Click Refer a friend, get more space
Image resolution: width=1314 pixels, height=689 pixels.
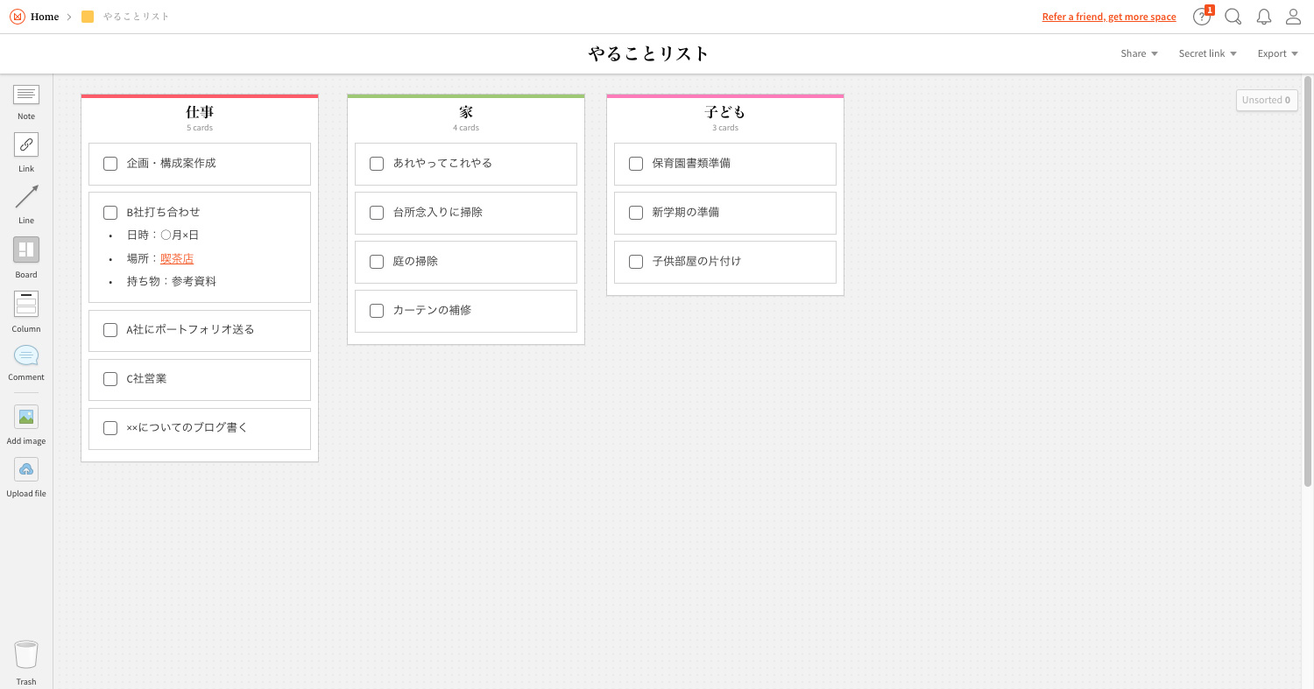(x=1109, y=17)
